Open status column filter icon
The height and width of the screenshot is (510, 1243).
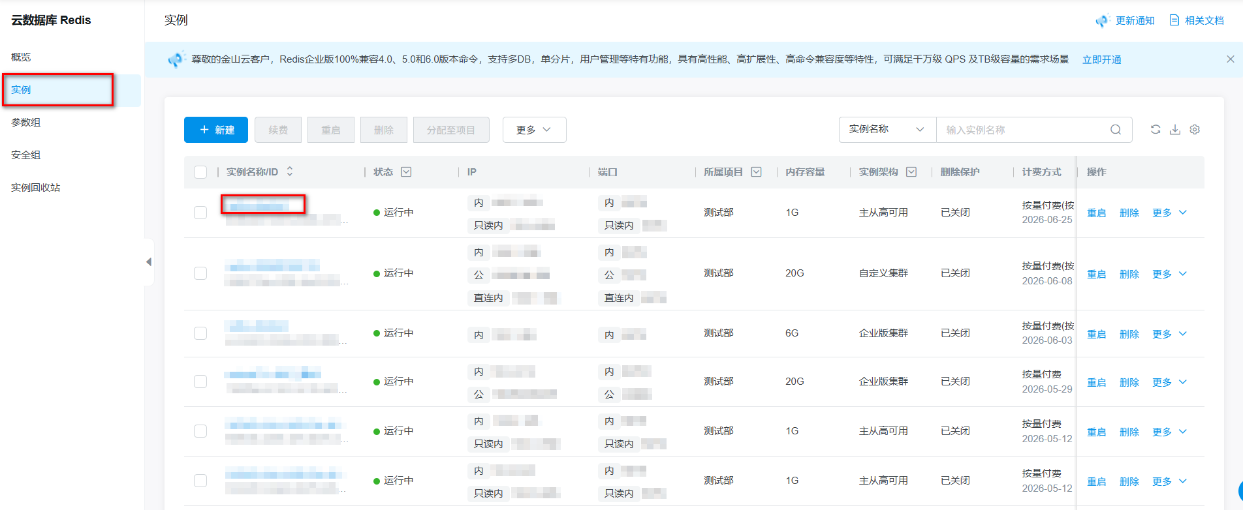pos(406,172)
